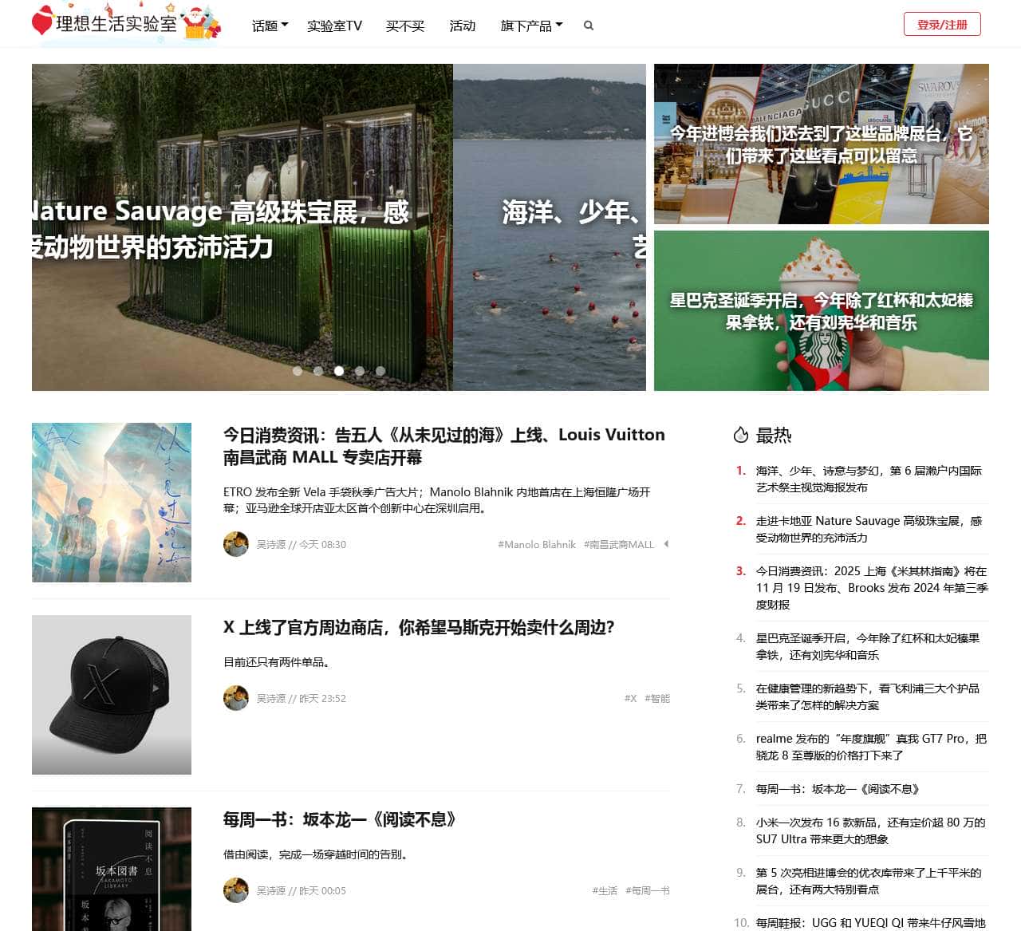Open the 实验室TV nav item
Screen dimensions: 1021x931
click(334, 26)
